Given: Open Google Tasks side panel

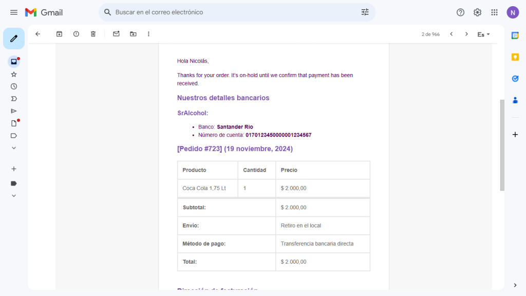Looking at the screenshot, I should [x=515, y=79].
